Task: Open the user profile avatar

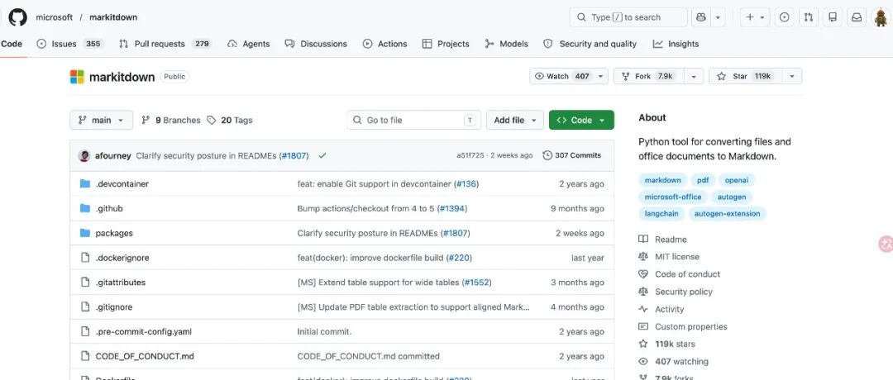Action: tap(881, 17)
